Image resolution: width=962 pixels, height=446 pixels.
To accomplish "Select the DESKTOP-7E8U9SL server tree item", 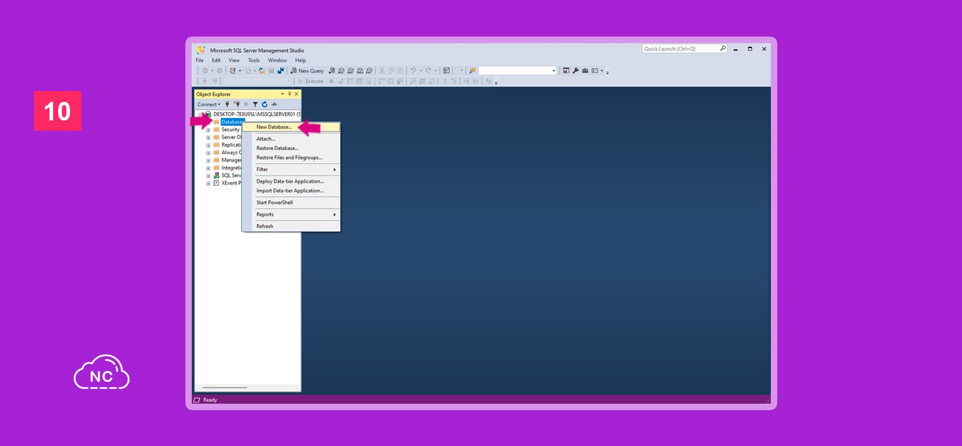I will pos(257,114).
